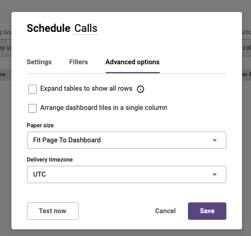Open the Filters tab
The width and height of the screenshot is (251, 236).
[x=79, y=62]
